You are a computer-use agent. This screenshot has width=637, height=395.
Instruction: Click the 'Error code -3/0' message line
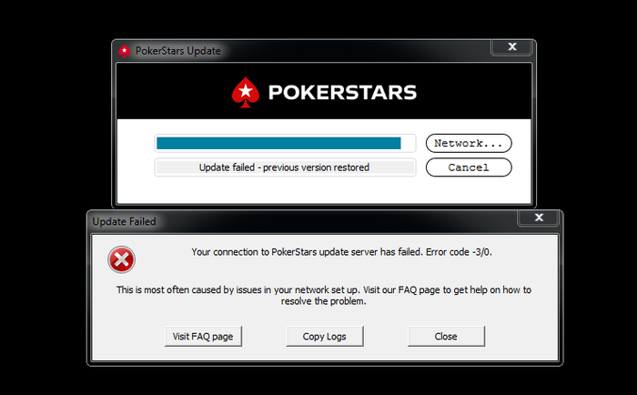(341, 252)
